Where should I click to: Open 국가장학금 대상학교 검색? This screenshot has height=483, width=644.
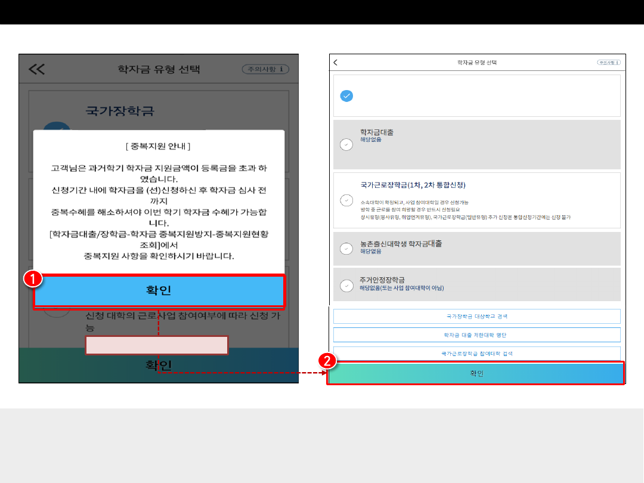(476, 316)
